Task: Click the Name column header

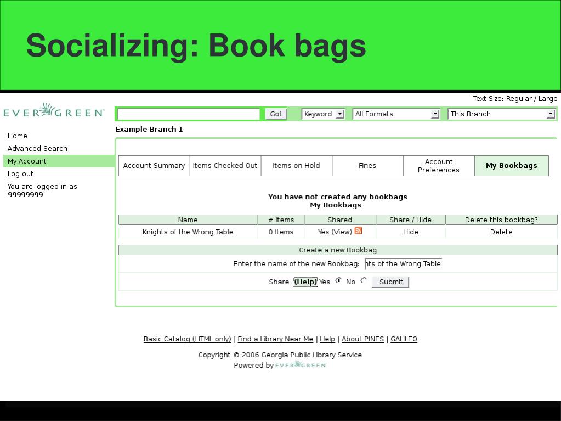Action: (188, 220)
